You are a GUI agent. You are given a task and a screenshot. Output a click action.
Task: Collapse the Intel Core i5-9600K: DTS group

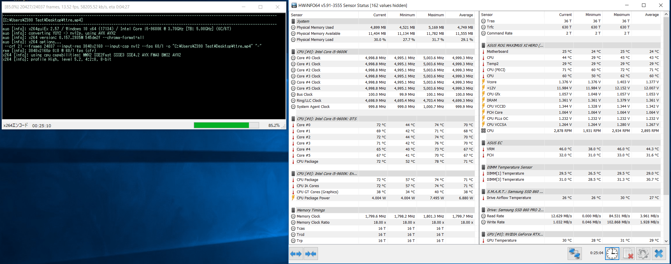(293, 119)
